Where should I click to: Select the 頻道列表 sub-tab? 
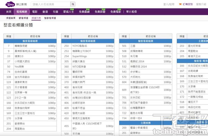point(36,18)
